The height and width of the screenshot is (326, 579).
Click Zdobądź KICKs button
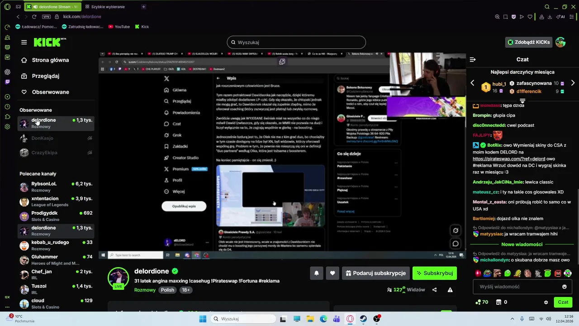pyautogui.click(x=529, y=42)
